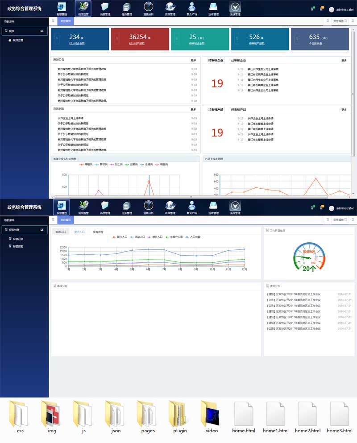Open 页签操作 dropdown in the bottom dashboard
357x443 pixels.
[340, 219]
